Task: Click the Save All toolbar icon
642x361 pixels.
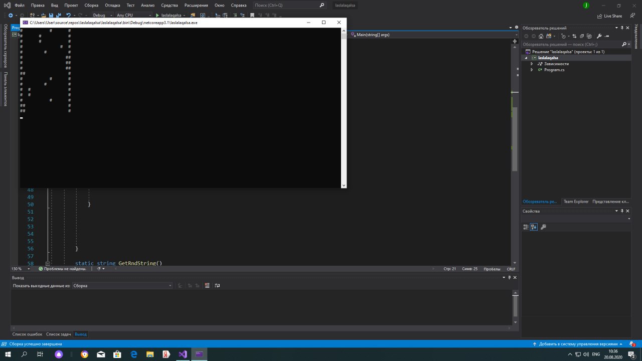Action: [x=59, y=16]
